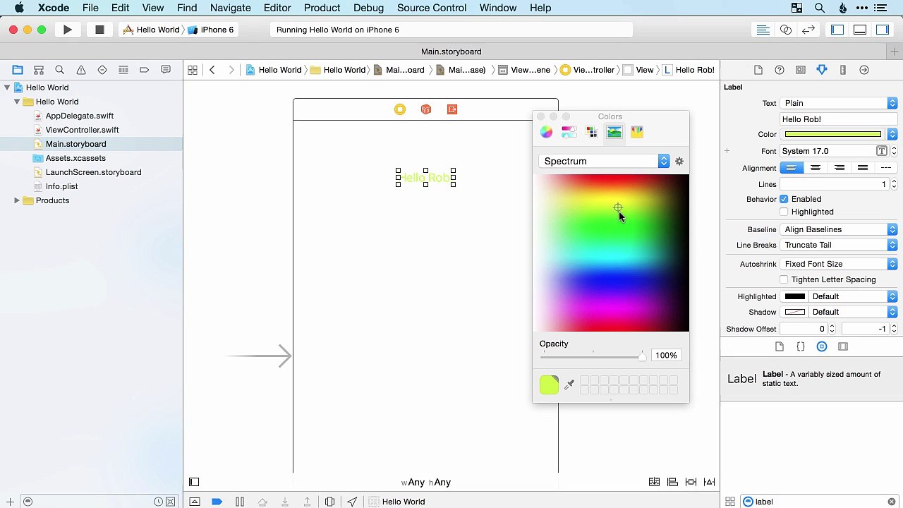Viewport: 903px width, 508px height.
Task: Set text alignment to left
Action: (x=792, y=168)
